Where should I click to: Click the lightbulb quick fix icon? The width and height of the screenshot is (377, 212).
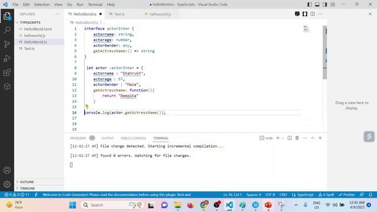[87, 106]
